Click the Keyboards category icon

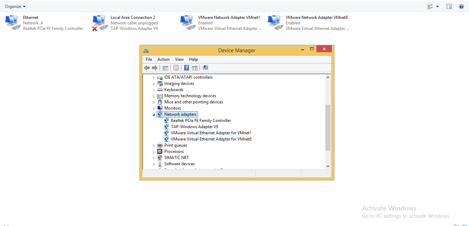point(160,90)
